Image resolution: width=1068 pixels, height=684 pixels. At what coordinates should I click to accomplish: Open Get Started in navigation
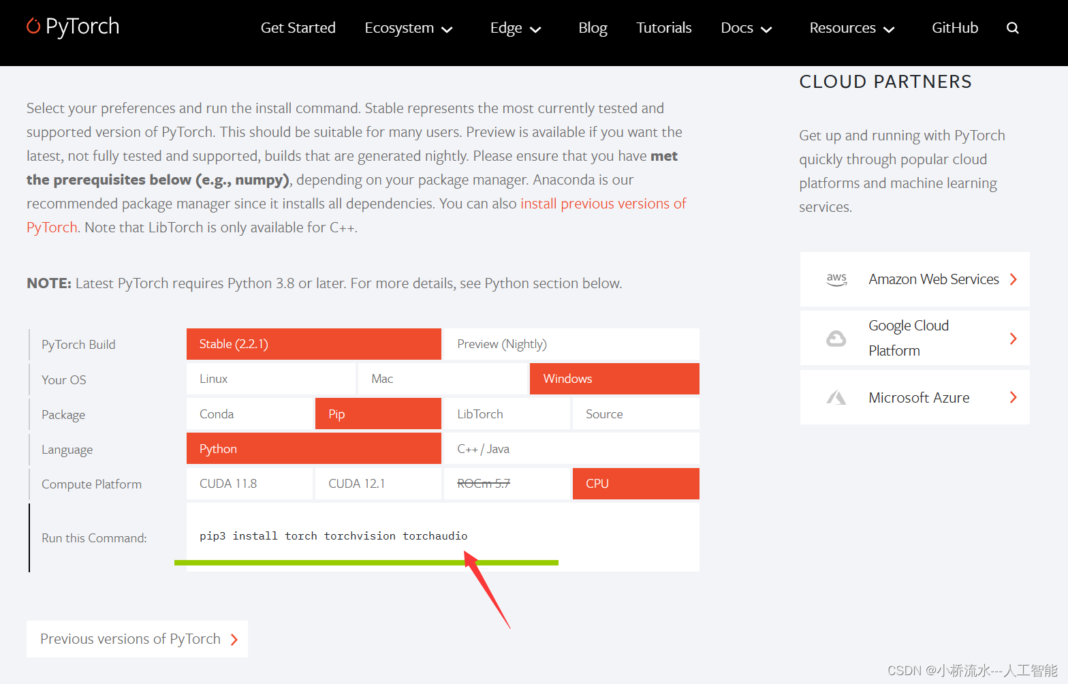point(298,28)
